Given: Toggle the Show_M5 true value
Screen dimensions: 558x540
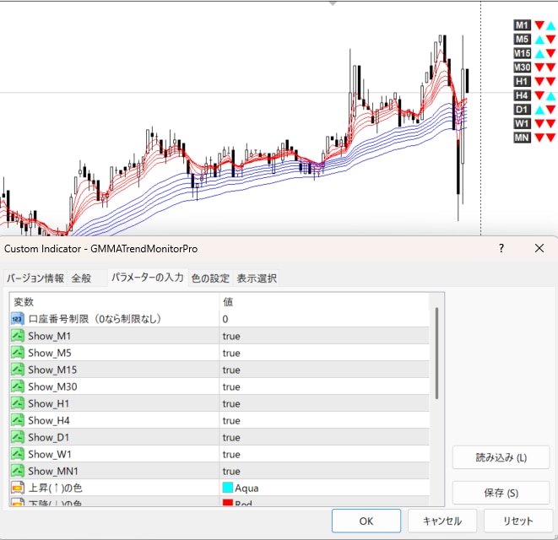Looking at the screenshot, I should [324, 353].
